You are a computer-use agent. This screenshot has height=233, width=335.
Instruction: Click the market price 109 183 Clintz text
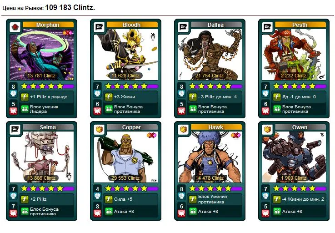[x=70, y=8]
